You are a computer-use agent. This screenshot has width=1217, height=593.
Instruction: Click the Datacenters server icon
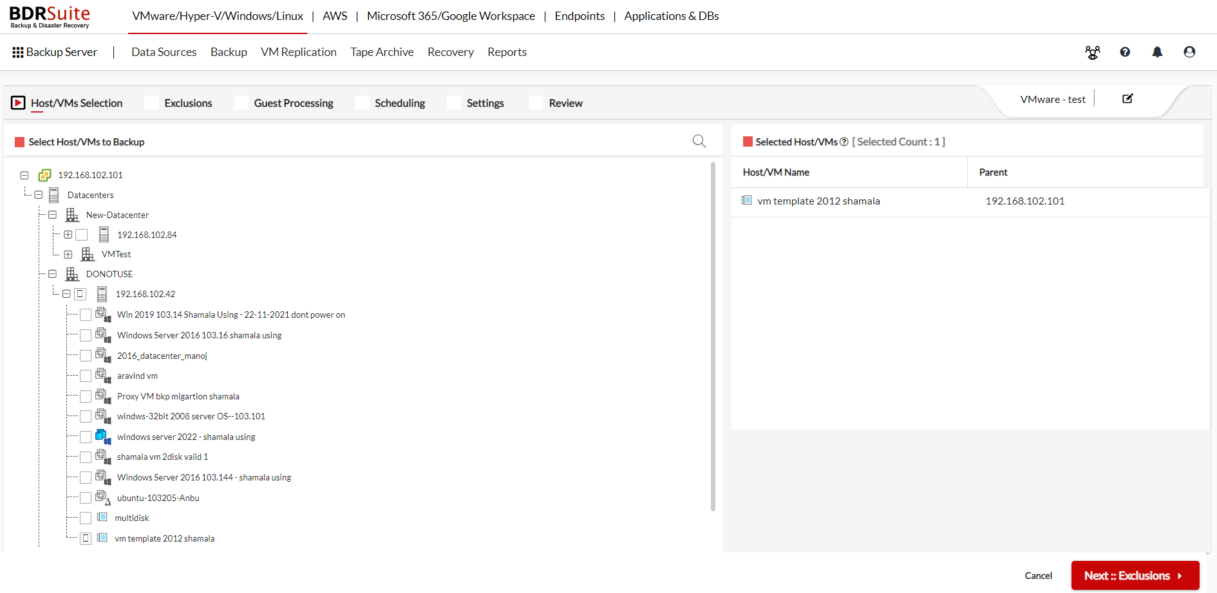pyautogui.click(x=54, y=195)
